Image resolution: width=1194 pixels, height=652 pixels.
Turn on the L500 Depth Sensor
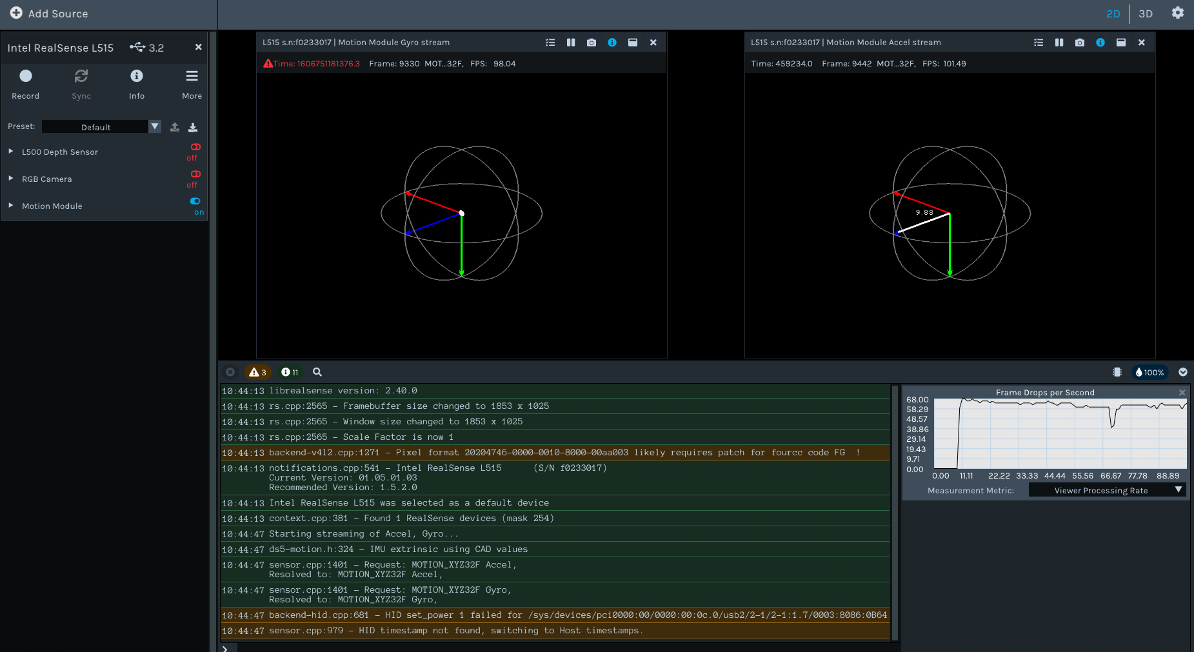[195, 148]
